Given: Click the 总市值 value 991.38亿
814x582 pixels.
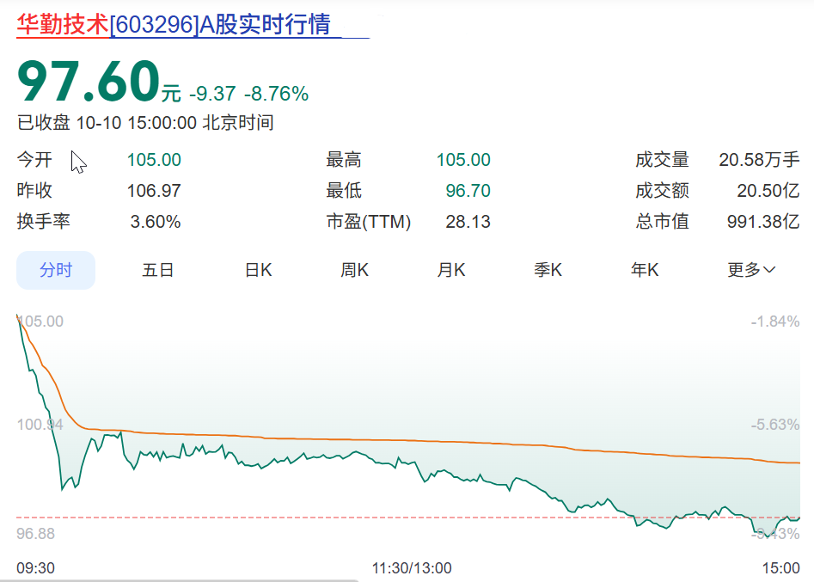Looking at the screenshot, I should click(762, 222).
